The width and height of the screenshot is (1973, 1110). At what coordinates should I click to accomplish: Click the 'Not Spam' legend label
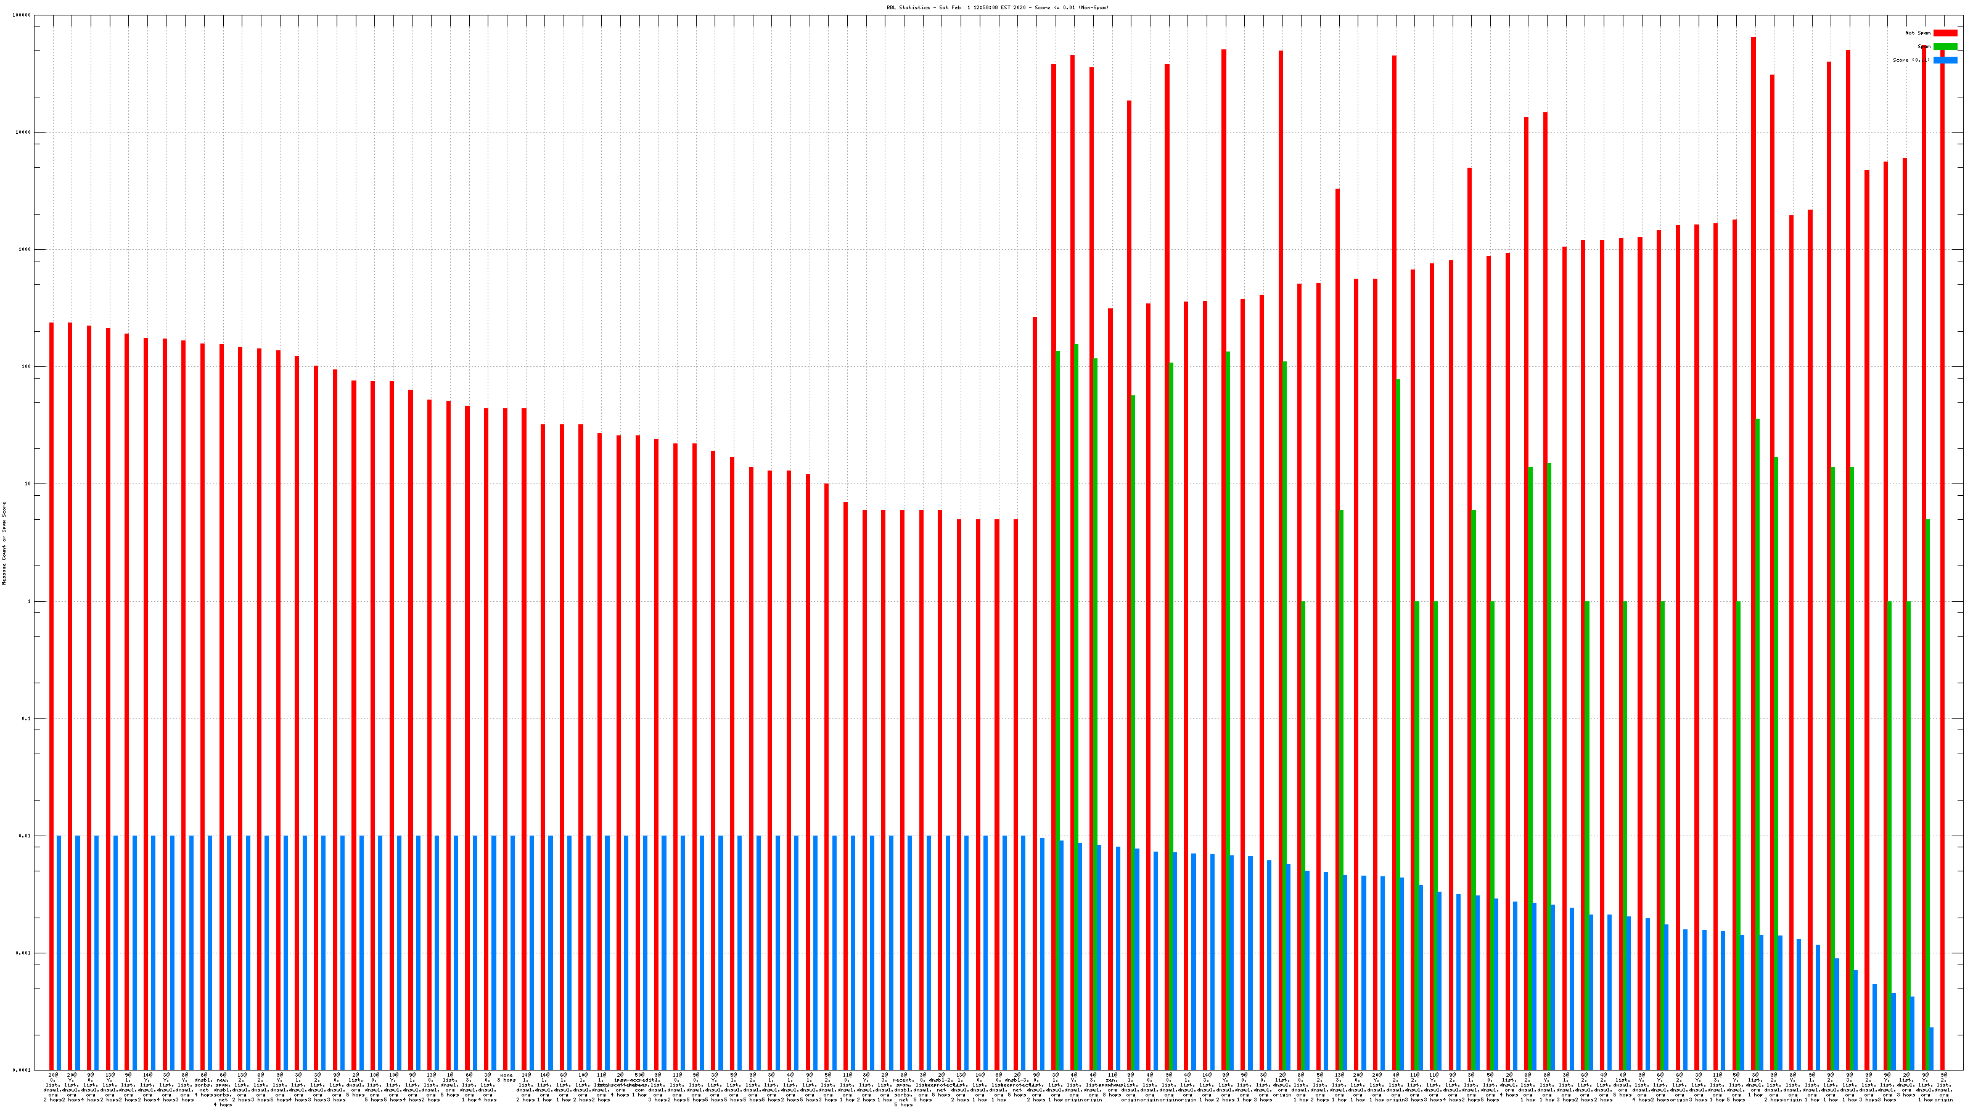(x=1918, y=33)
